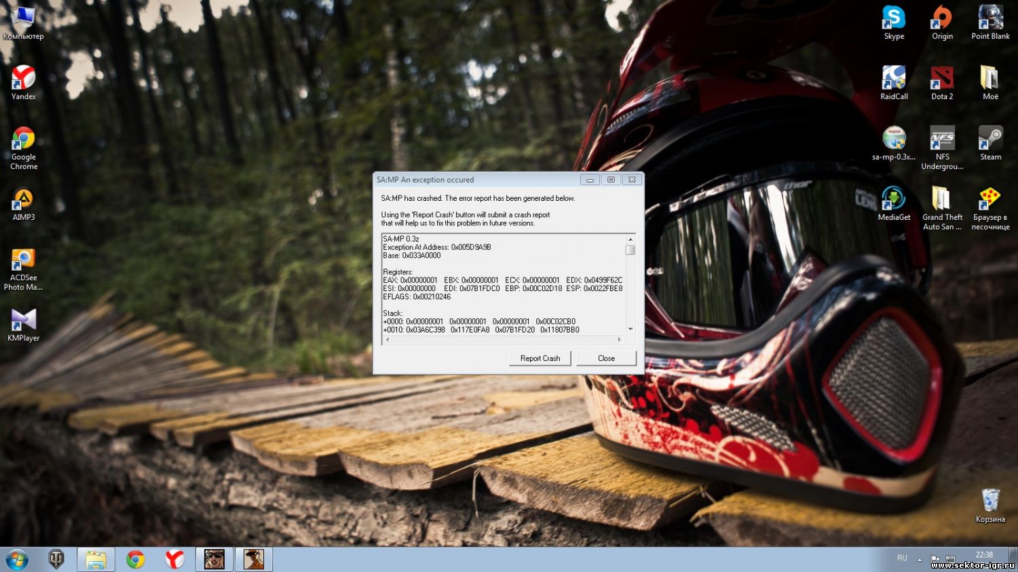The image size is (1018, 572).
Task: Open the Windows Start menu
Action: [x=17, y=560]
